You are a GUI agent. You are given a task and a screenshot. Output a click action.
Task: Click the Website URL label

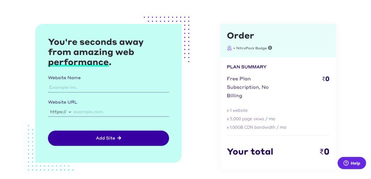pyautogui.click(x=63, y=102)
